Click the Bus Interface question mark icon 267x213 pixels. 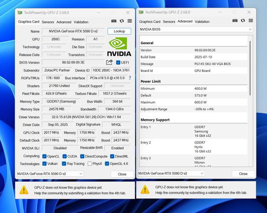(130, 78)
